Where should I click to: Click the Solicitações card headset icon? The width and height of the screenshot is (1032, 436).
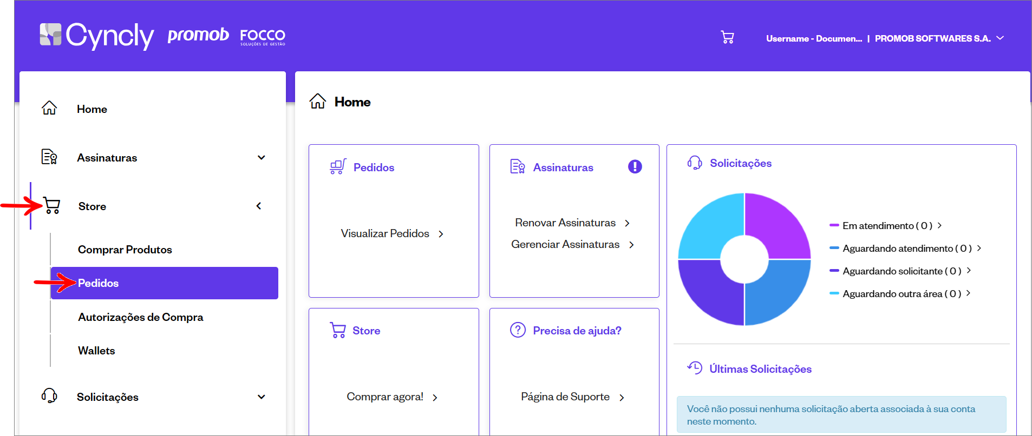(695, 162)
